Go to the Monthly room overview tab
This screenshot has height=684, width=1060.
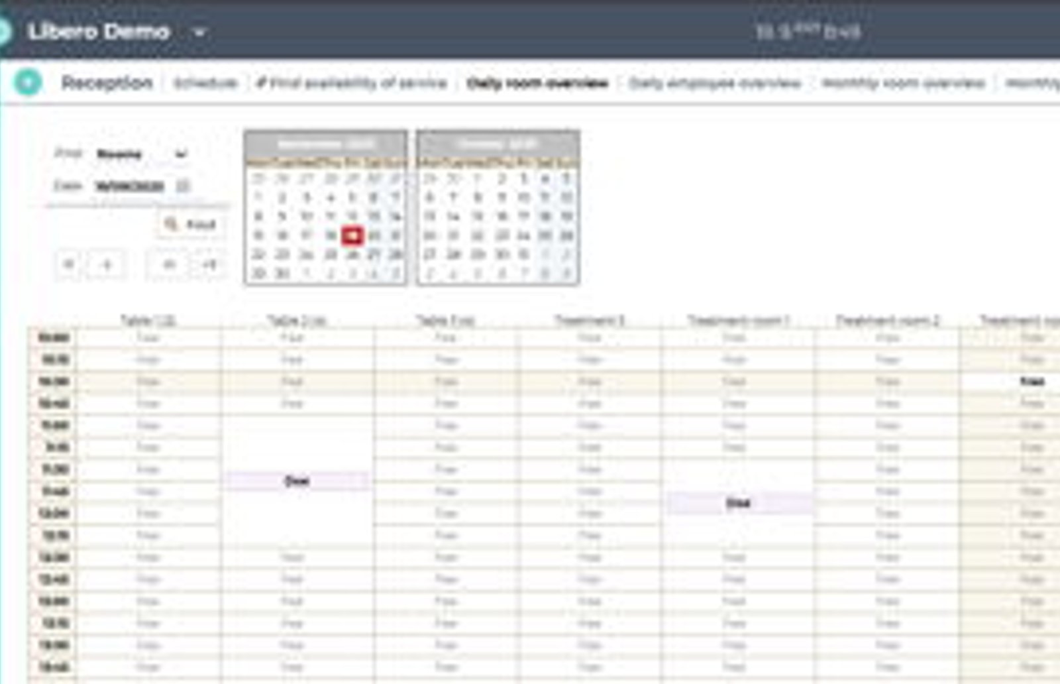tap(903, 83)
